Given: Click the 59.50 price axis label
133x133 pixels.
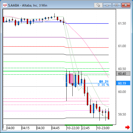Looking at the screenshot, I should [x=122, y=114].
